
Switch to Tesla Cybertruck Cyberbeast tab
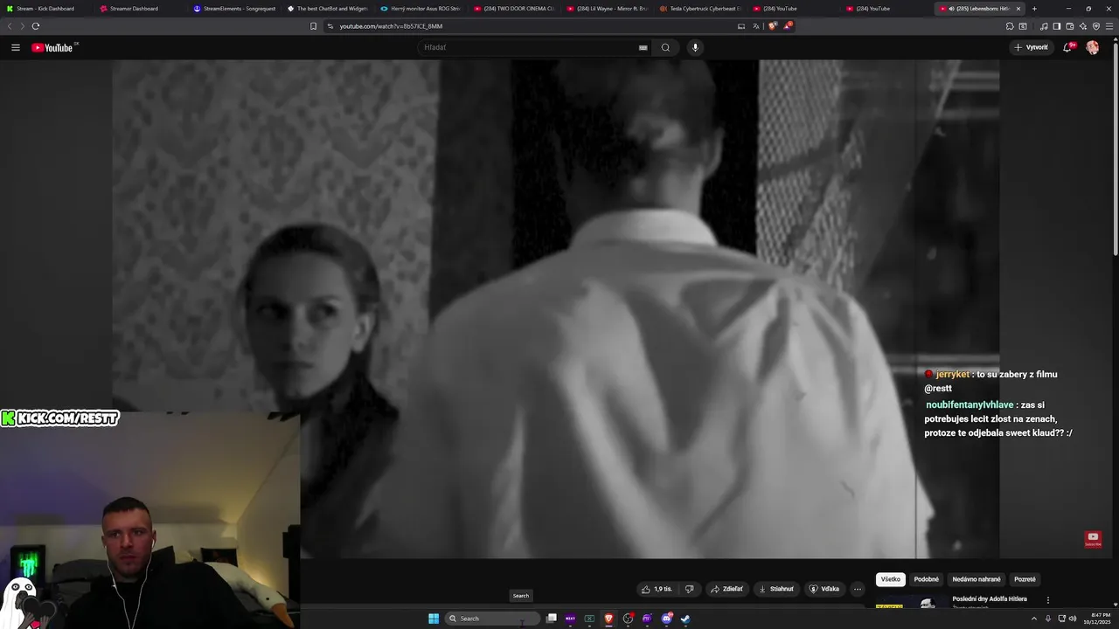(701, 9)
